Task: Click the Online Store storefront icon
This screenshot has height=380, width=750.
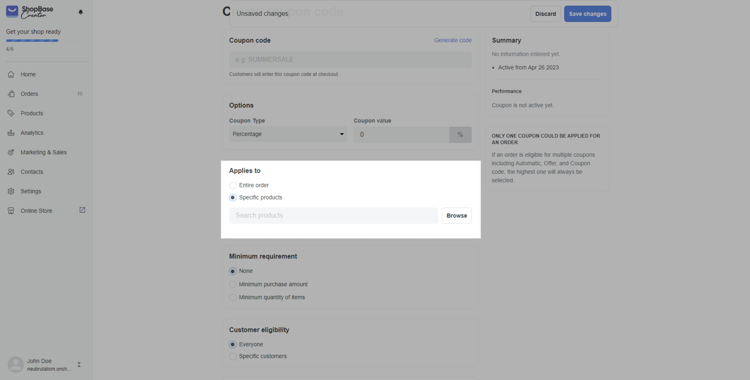Action: 11,211
